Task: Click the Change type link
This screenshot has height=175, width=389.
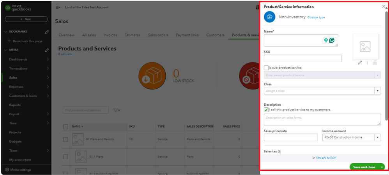Action: (x=316, y=17)
